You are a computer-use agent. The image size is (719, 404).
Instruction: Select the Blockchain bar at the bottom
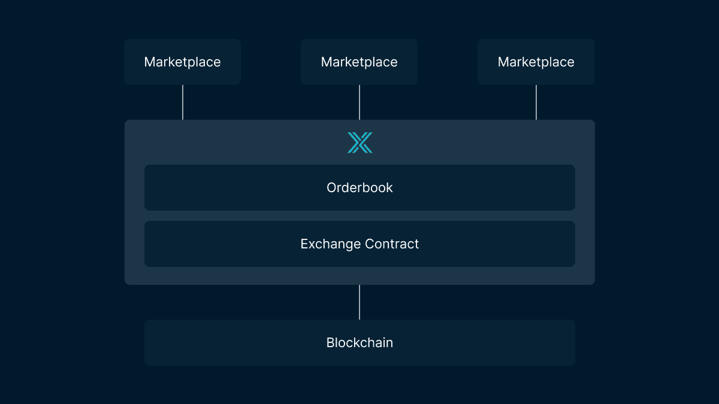point(359,343)
